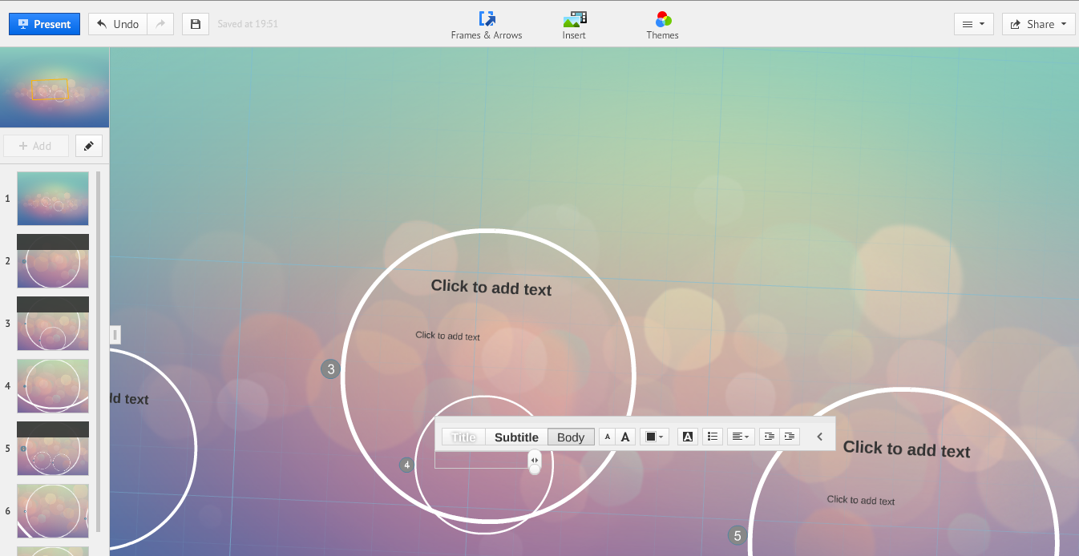Click the small 'Click to add text' in frame 5
Screen dimensions: 1079x556
click(861, 500)
